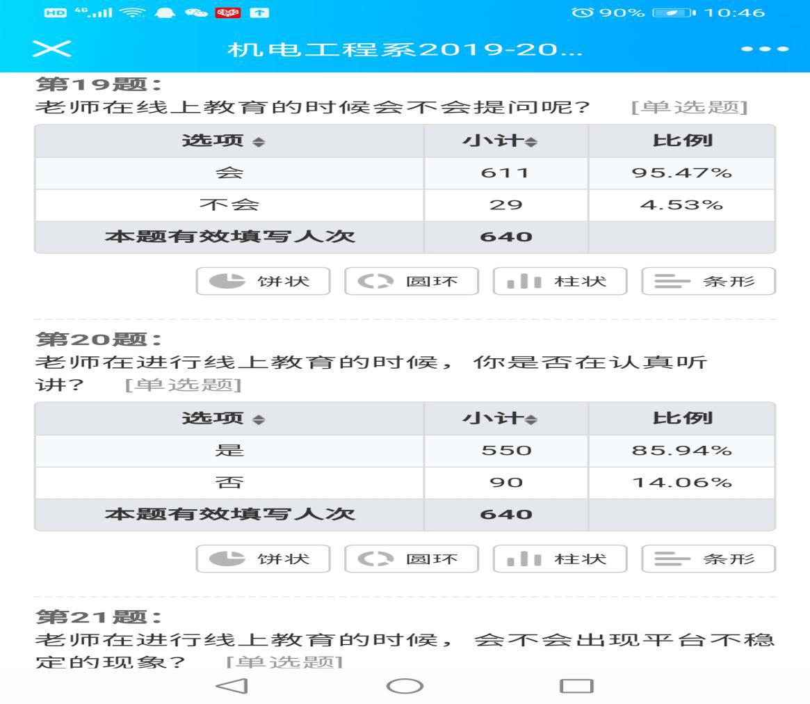The image size is (810, 704).
Task: Sort question 19 by 选项 column
Action: point(229,141)
